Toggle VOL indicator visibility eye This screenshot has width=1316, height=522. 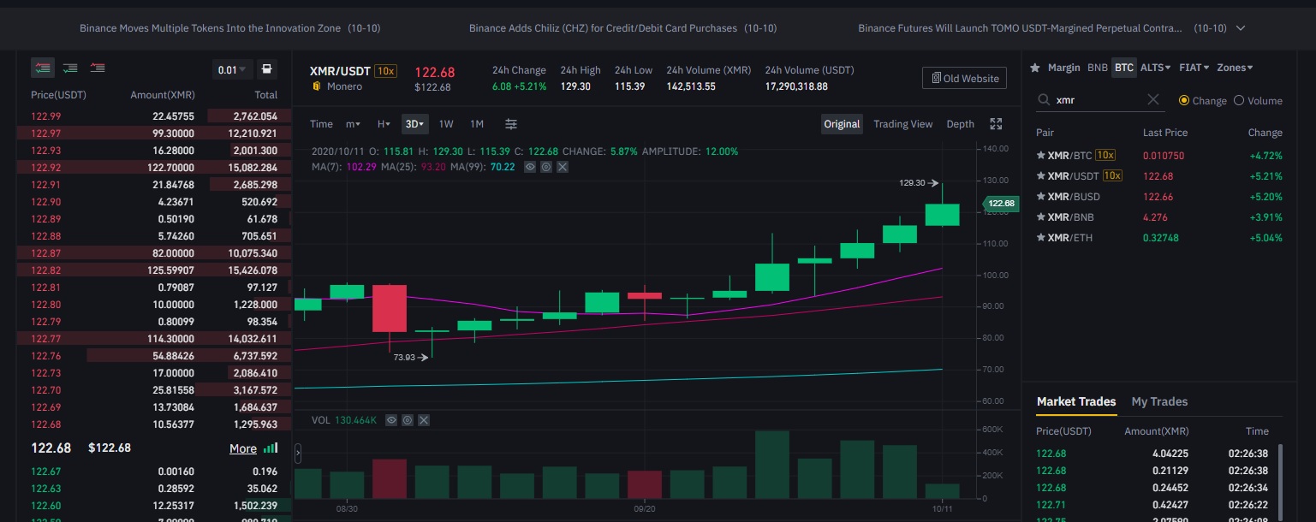coord(391,420)
